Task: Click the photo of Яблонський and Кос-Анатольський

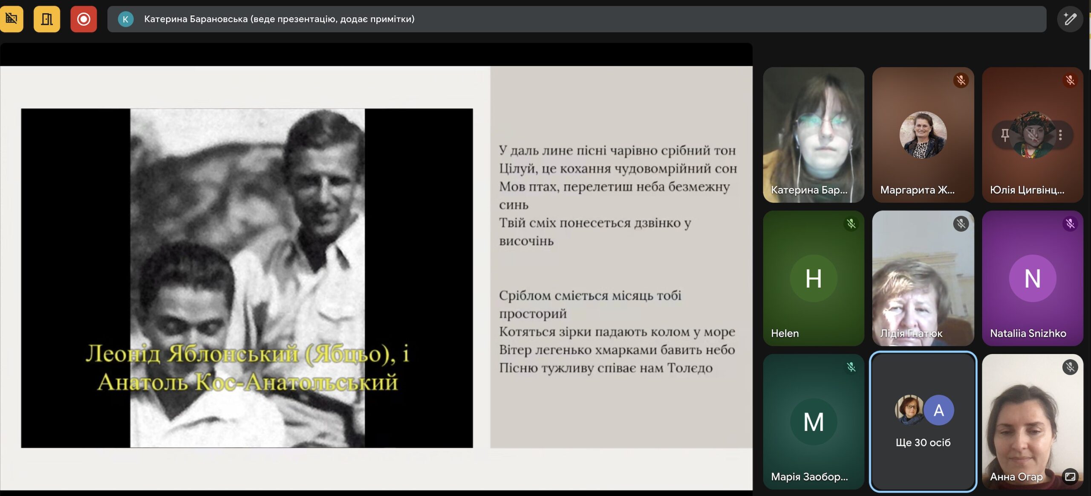Action: click(x=247, y=277)
